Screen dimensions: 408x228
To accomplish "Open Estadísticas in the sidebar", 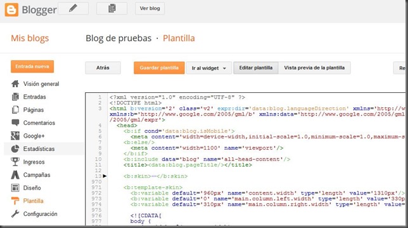I will click(39, 148).
